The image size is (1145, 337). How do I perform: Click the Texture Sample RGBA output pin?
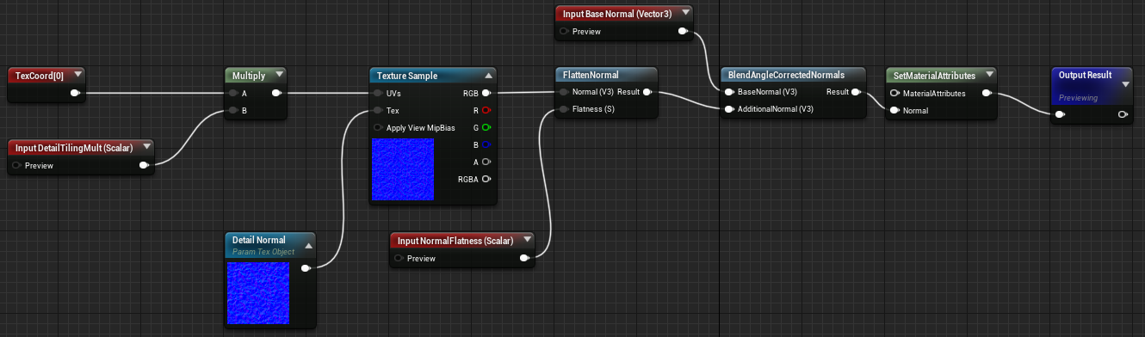point(486,179)
